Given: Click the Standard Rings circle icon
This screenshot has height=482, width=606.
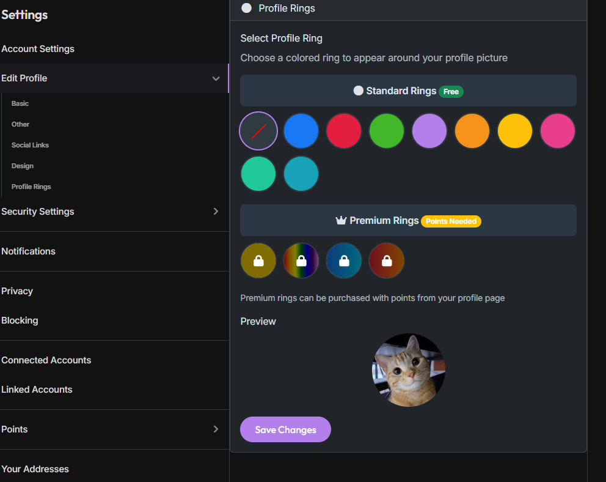Looking at the screenshot, I should (x=358, y=91).
